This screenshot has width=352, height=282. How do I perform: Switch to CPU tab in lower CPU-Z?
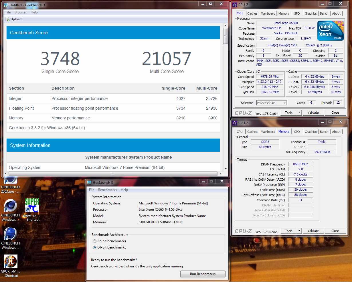240,132
